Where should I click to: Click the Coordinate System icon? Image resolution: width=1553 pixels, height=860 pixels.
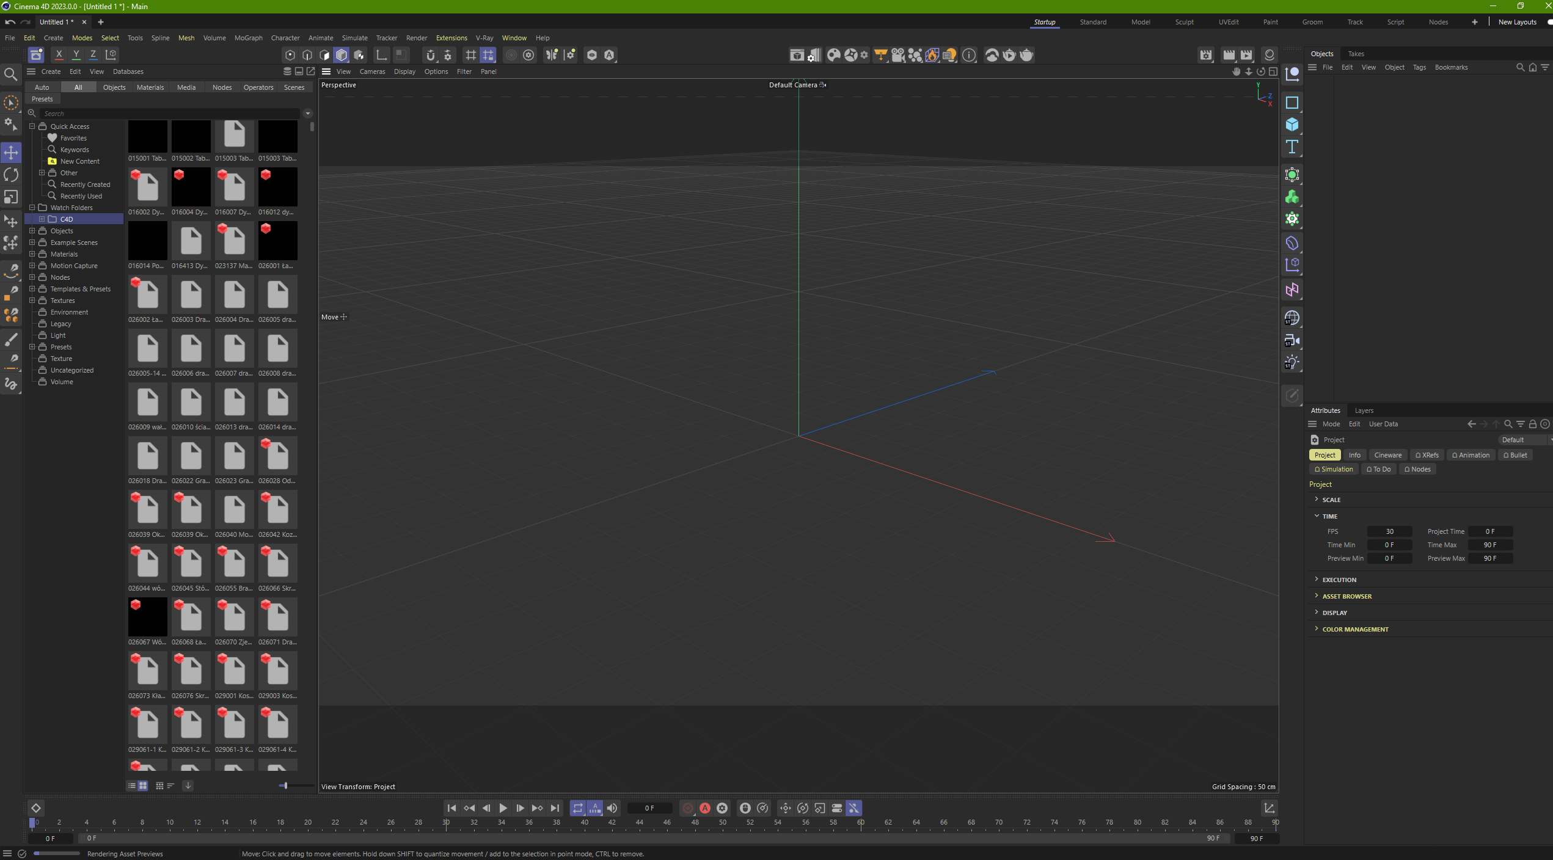click(111, 55)
